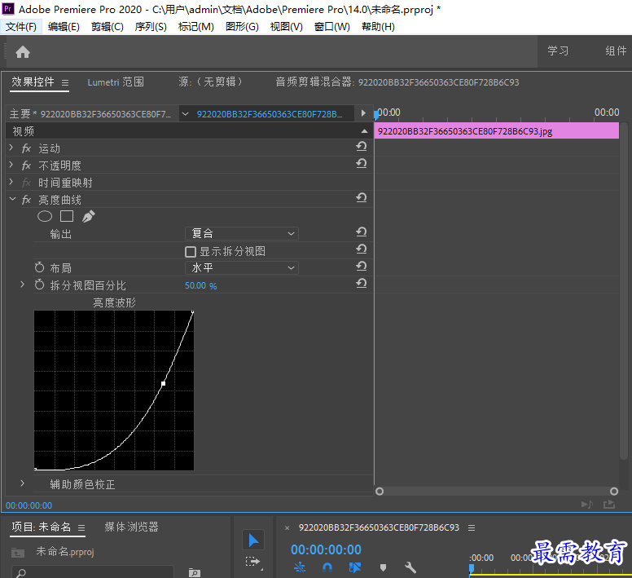The image size is (632, 578).
Task: Expand the 不透明度 effect
Action: pyautogui.click(x=11, y=165)
